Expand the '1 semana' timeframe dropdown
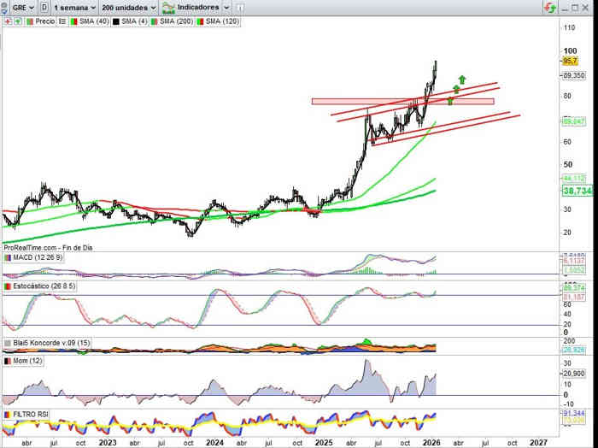598x448 pixels. (73, 7)
